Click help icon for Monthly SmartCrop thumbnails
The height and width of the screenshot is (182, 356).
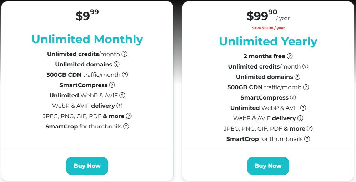126,127
